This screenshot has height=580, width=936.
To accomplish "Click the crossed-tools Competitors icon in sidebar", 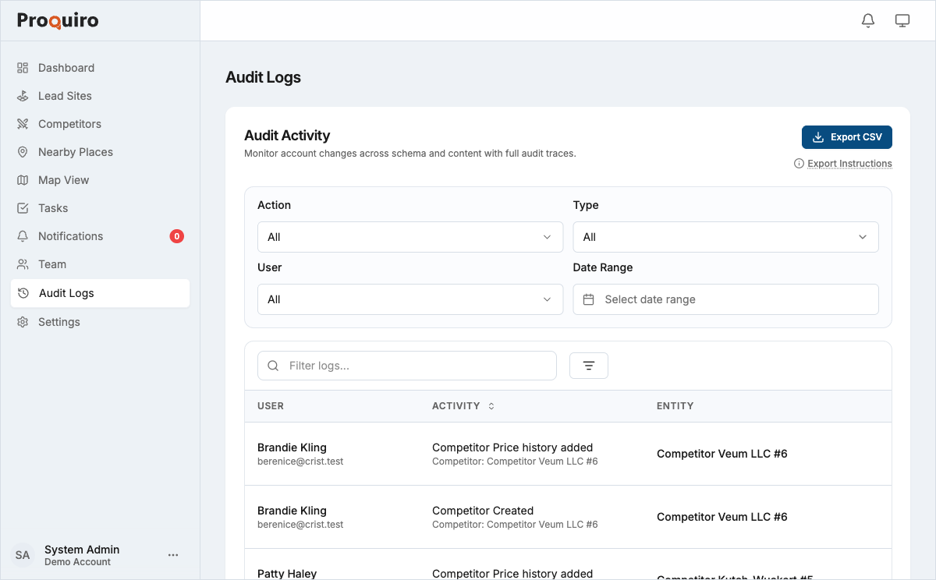I will pyautogui.click(x=23, y=123).
